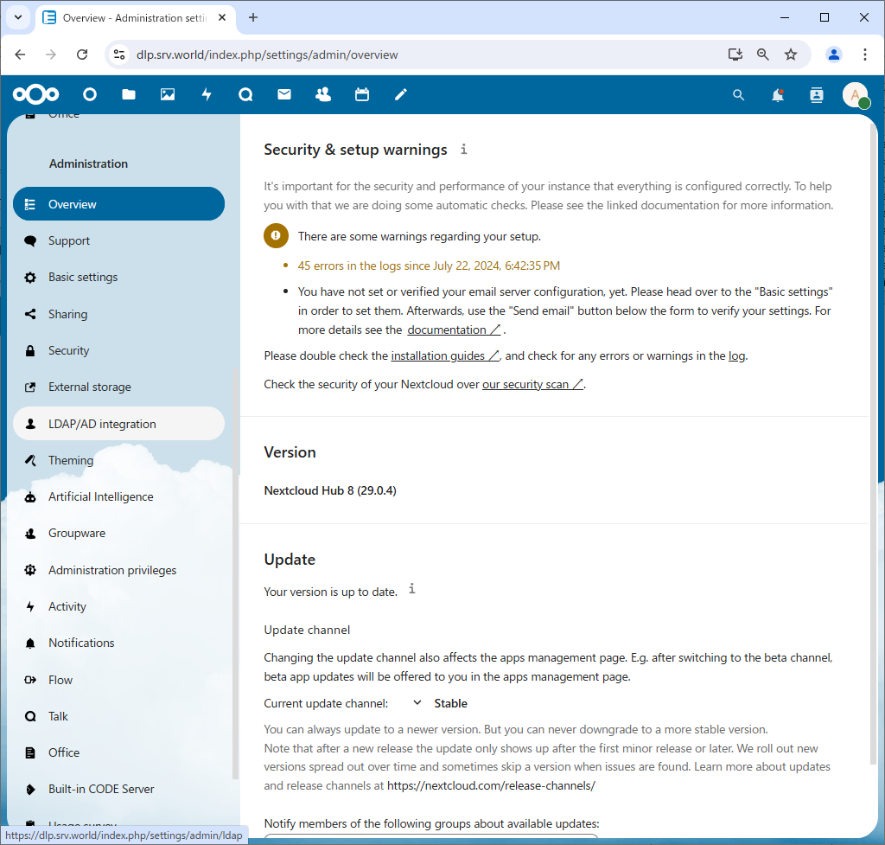Follow the documentation link
Image resolution: width=885 pixels, height=845 pixels.
coord(454,330)
